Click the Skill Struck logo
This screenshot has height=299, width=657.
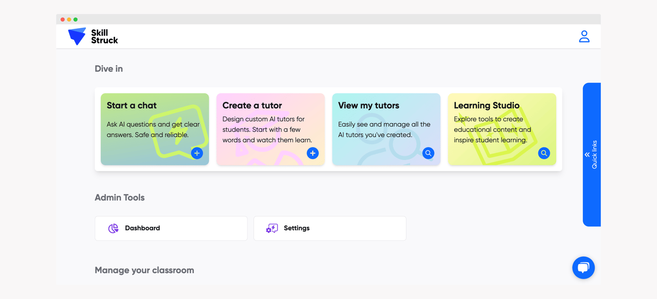pos(92,36)
